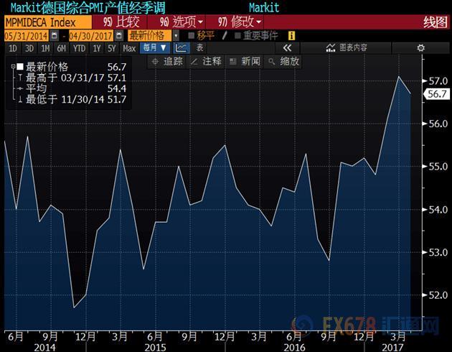Image resolution: width=452 pixels, height=352 pixels.
Task: Toggle the 移平 moving average checkbox
Action: (190, 34)
